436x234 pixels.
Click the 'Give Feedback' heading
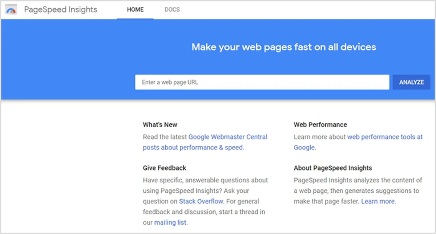click(164, 168)
